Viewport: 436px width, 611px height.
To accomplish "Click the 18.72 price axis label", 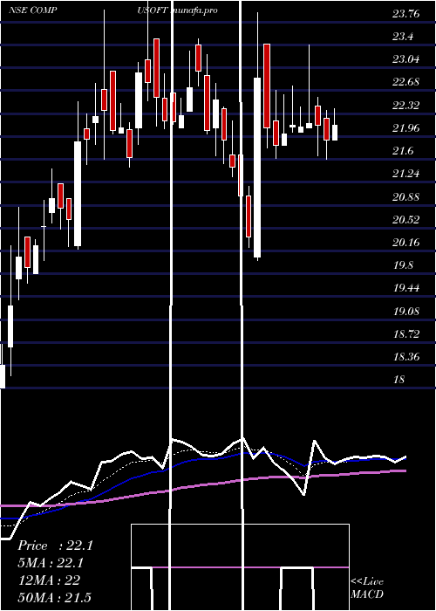I will (x=406, y=334).
